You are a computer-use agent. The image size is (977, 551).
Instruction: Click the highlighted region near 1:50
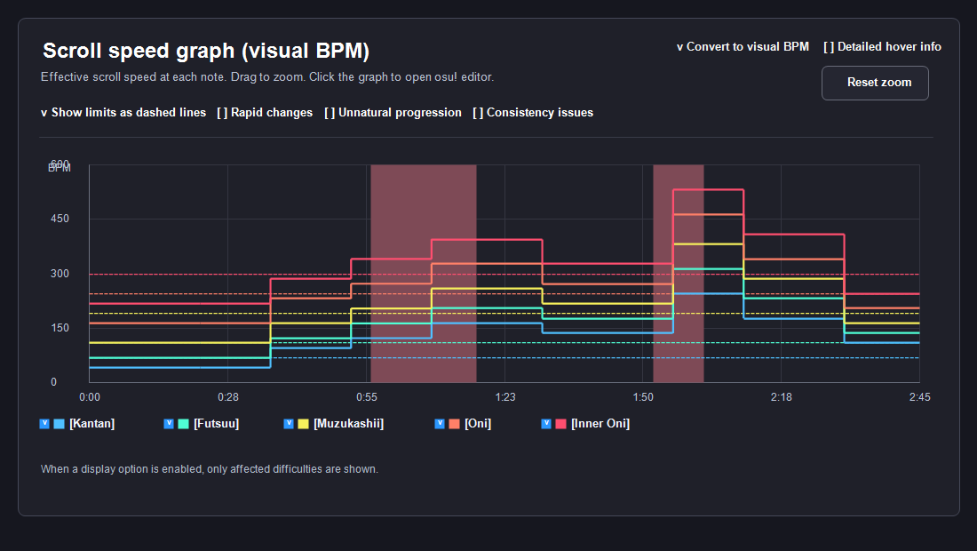[679, 274]
